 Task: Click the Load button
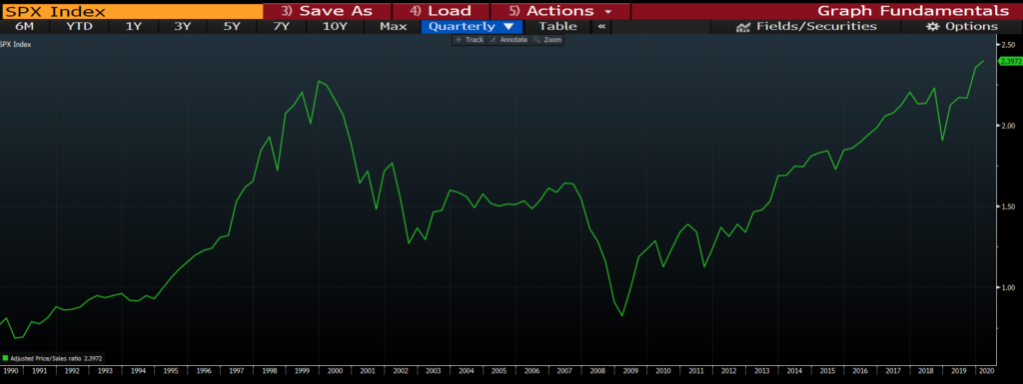pos(441,11)
